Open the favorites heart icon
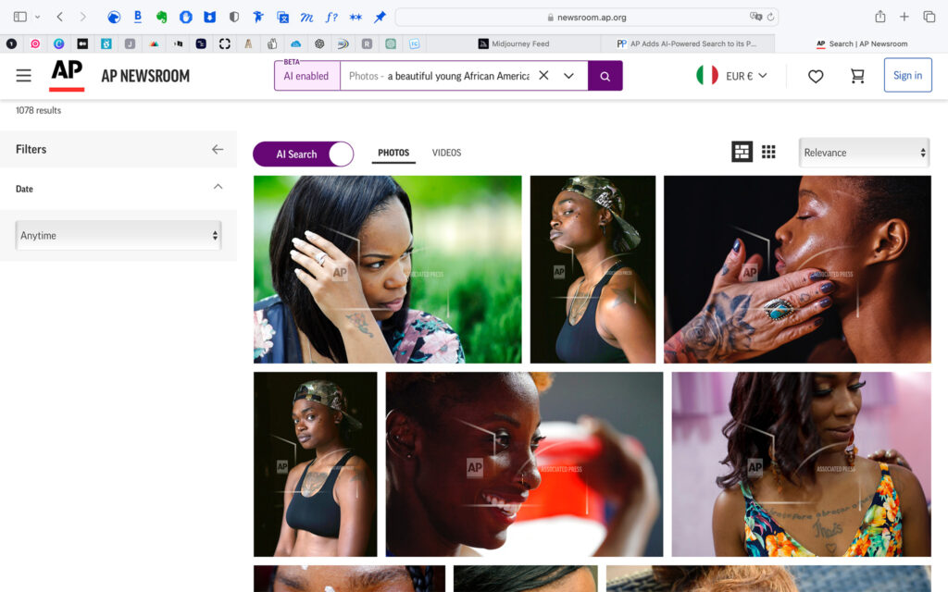The image size is (948, 592). click(x=816, y=76)
